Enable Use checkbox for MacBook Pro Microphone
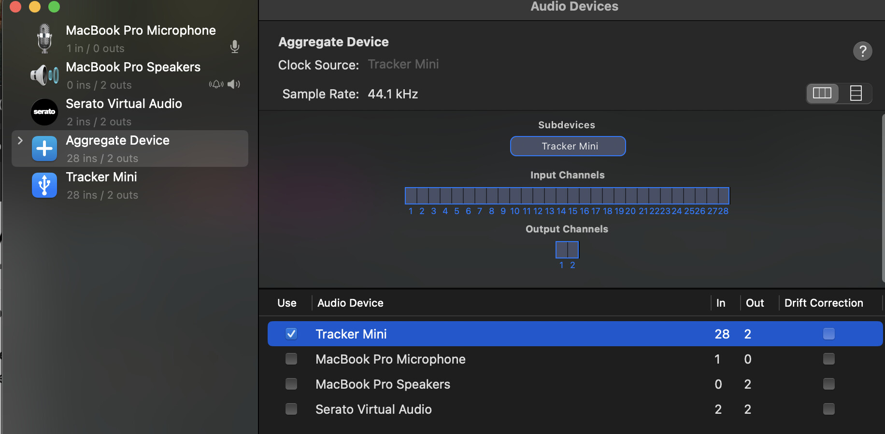885x434 pixels. 291,359
